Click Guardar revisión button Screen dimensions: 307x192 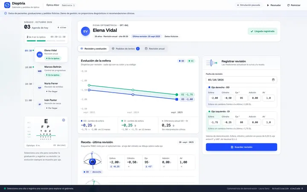point(241,147)
